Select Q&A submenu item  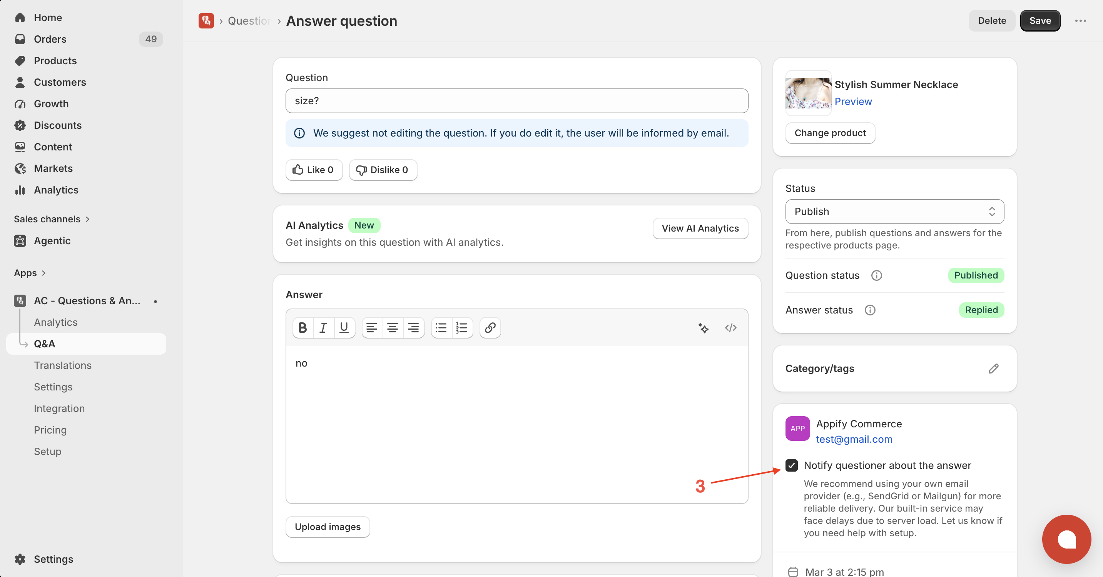click(86, 344)
